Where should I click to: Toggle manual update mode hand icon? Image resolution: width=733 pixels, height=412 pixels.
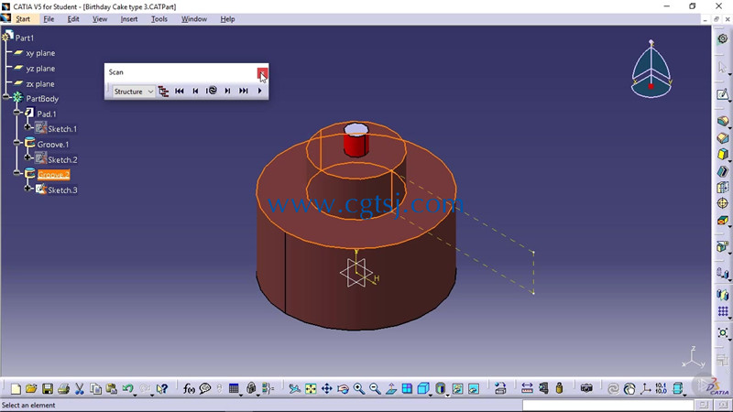pos(629,388)
